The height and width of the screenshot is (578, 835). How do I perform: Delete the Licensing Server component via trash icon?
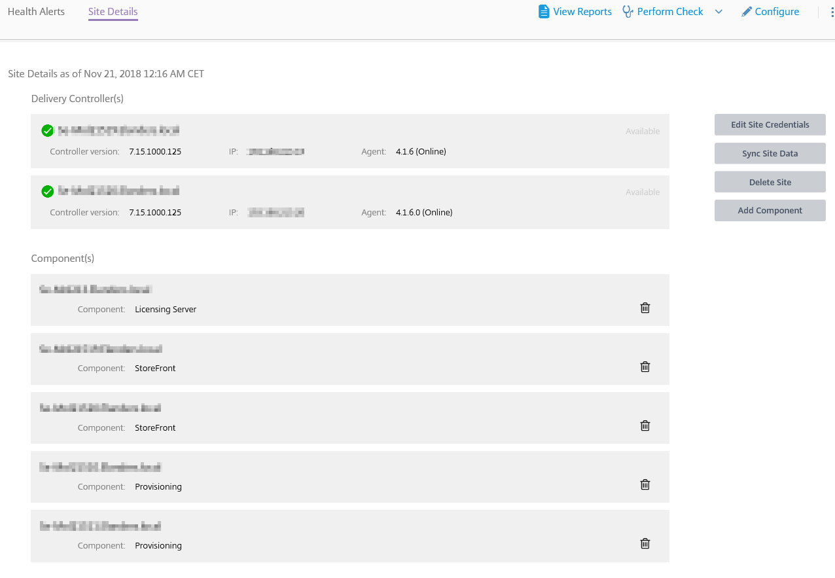pos(645,308)
